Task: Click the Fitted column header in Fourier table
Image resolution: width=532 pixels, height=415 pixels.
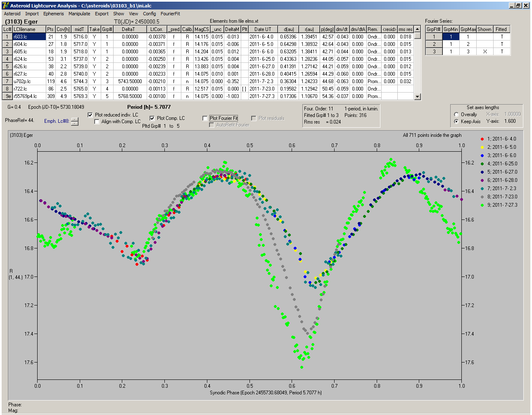Action: 501,29
